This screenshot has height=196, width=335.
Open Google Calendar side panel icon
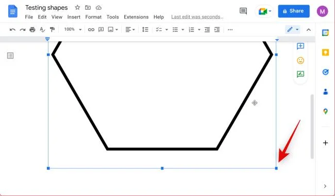pyautogui.click(x=325, y=33)
